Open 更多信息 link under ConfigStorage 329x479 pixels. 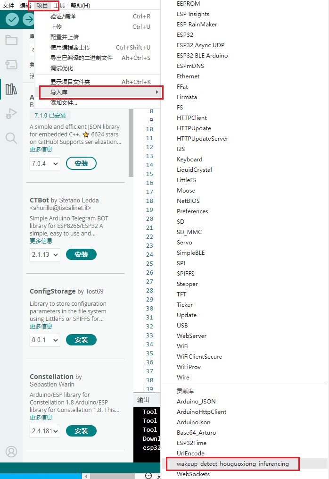pos(41,326)
